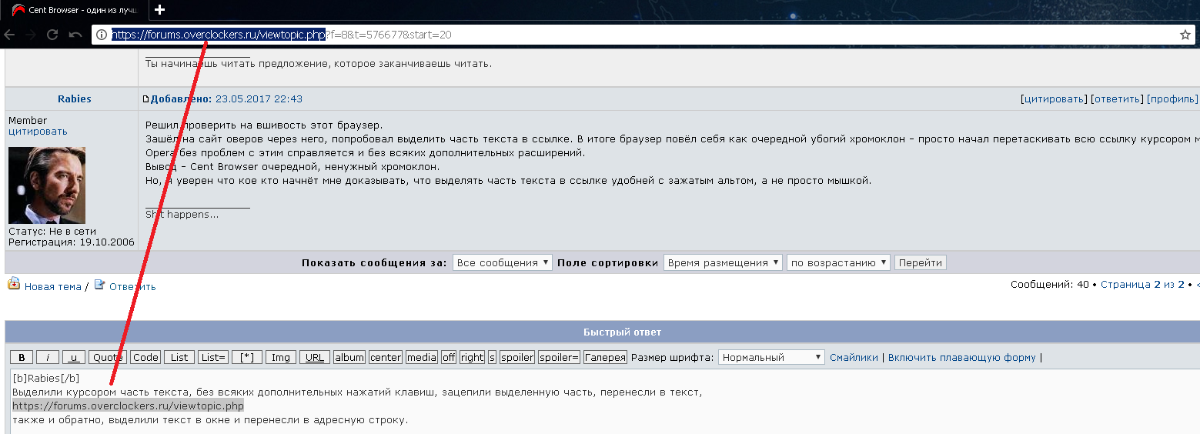
Task: Click the undo closed tab arrow icon
Action: pos(75,35)
